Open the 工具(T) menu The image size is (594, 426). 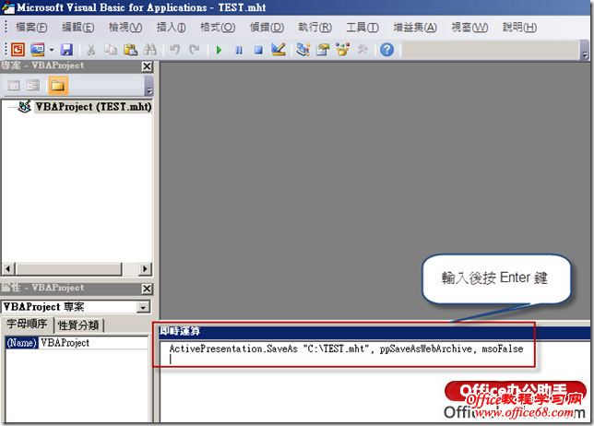pos(362,28)
